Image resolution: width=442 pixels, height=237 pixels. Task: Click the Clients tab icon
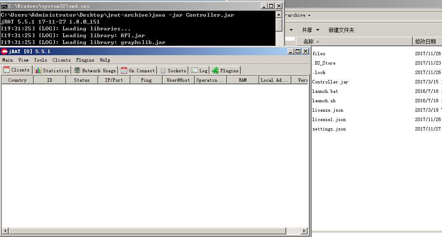coord(6,70)
